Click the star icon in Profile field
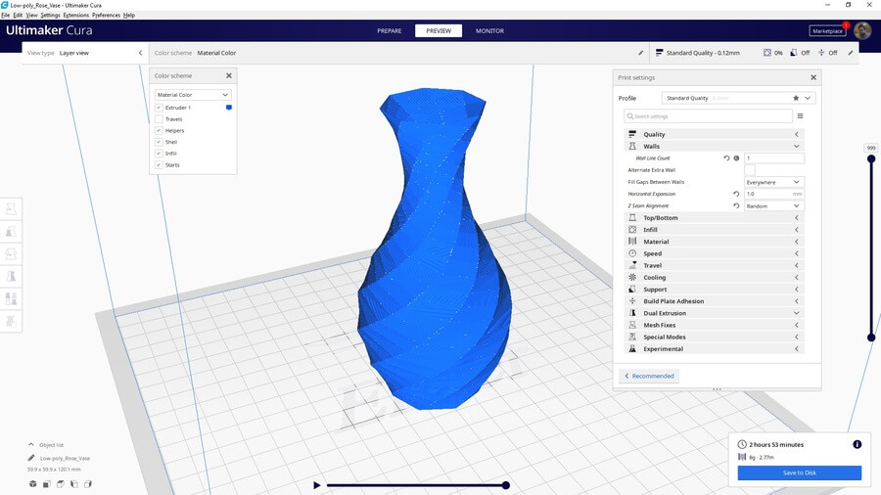This screenshot has height=495, width=881. pyautogui.click(x=796, y=98)
